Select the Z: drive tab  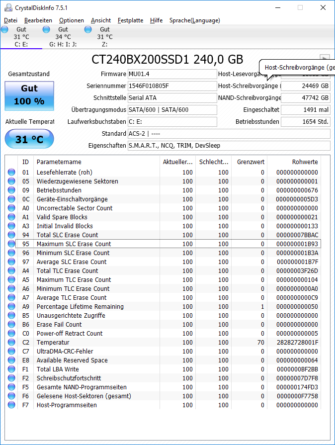(105, 37)
